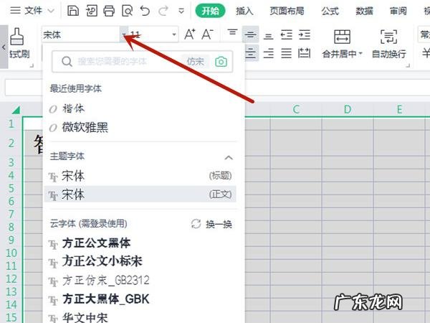Click the font name box showing 宋体
Viewport: 430px width, 323px height.
pos(80,34)
